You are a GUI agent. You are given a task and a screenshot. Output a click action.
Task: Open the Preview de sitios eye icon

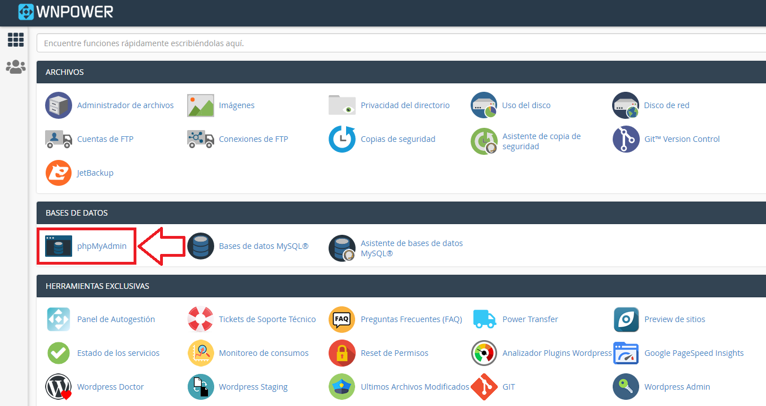pyautogui.click(x=626, y=319)
